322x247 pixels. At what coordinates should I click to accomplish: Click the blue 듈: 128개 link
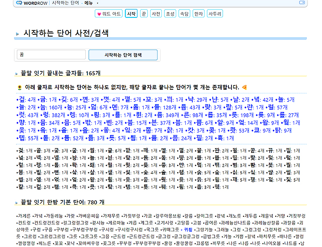tap(165, 108)
